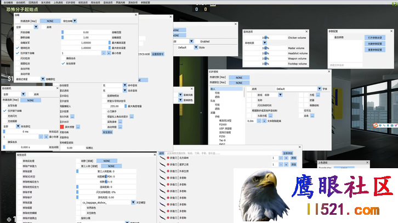Select Tec-9 in the ESP weapon tree

coord(222,140)
